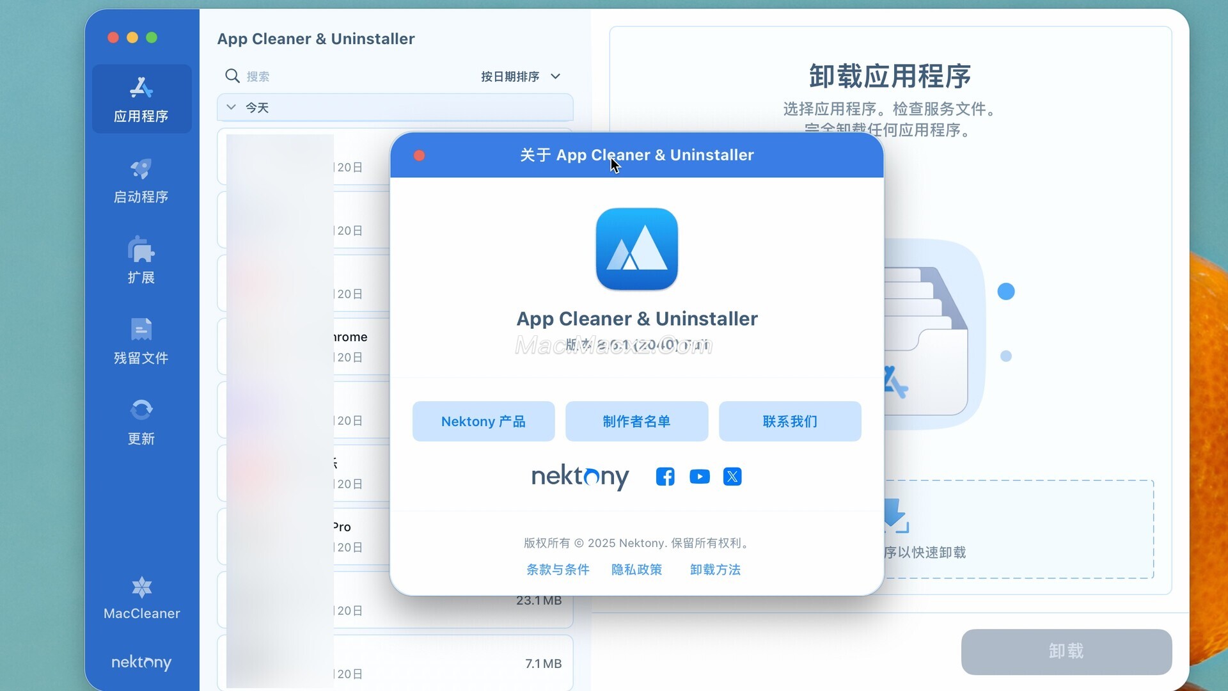Select the app row ending in 'rome'
This screenshot has width=1228, height=691.
coord(304,346)
